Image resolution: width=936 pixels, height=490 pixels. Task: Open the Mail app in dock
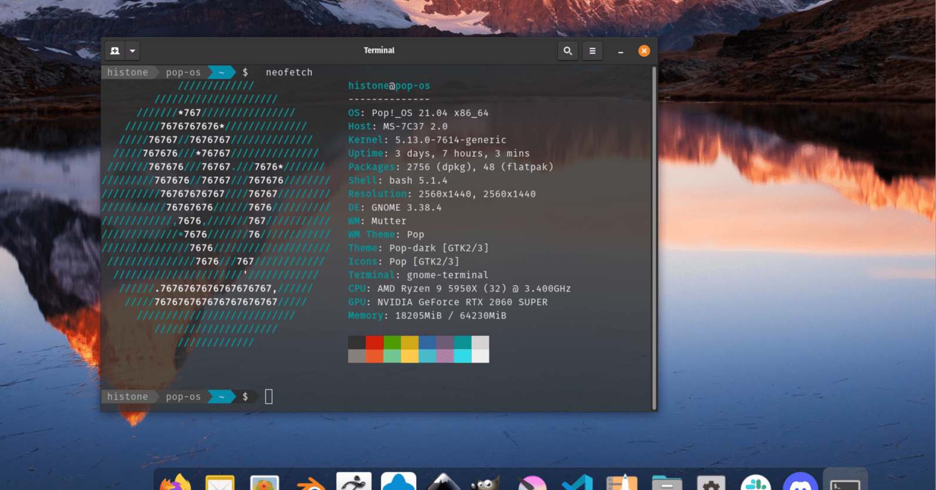(x=220, y=482)
